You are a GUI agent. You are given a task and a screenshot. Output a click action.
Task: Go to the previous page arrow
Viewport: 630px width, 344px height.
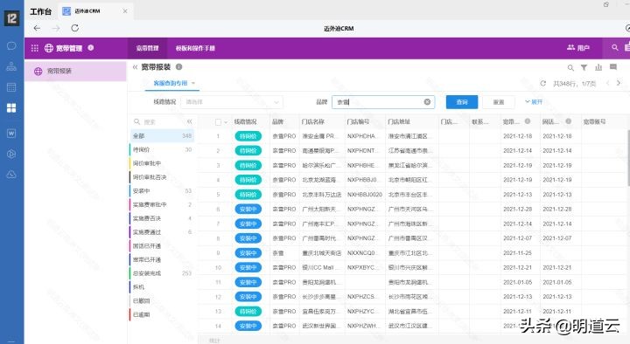pos(607,83)
